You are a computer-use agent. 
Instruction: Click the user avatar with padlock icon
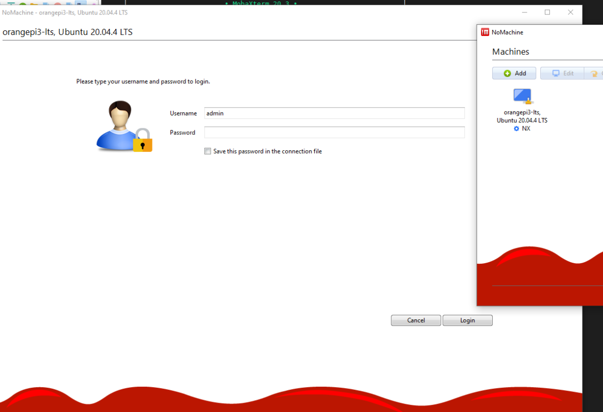click(124, 127)
